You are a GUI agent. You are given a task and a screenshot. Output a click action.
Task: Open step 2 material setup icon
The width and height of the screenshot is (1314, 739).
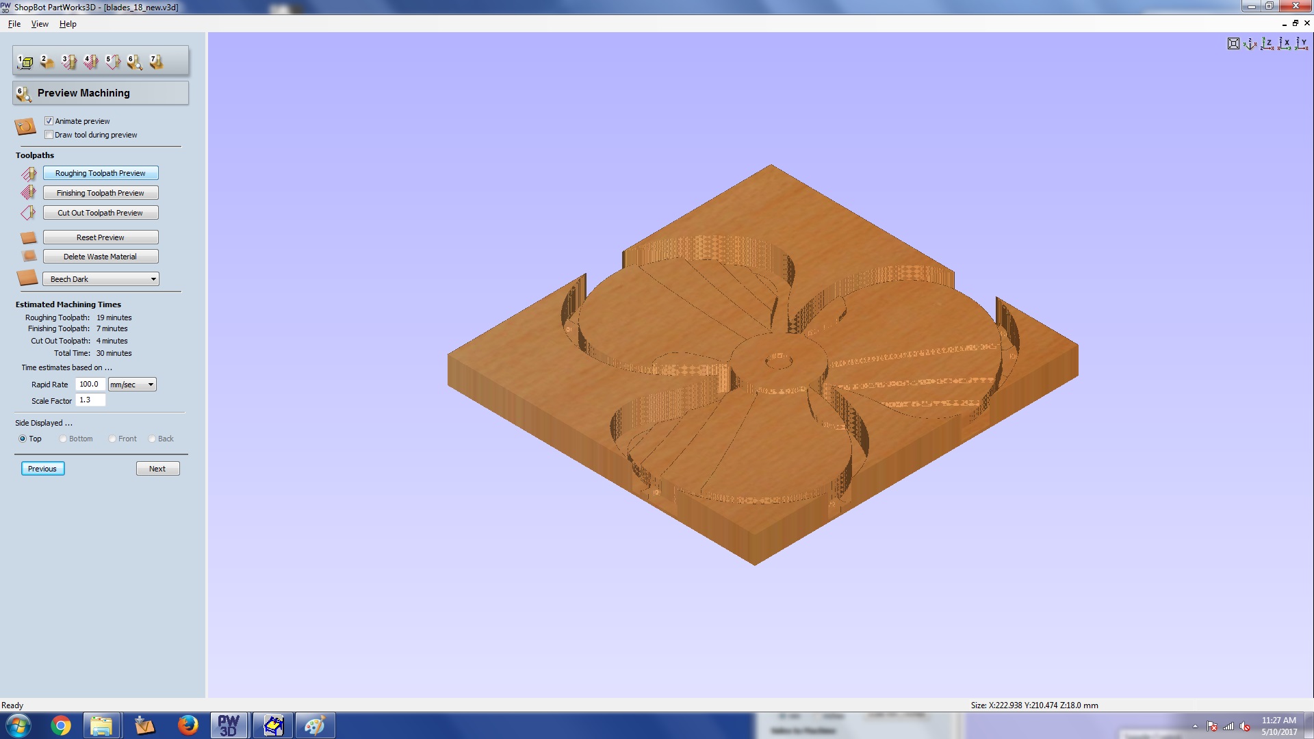click(x=47, y=62)
